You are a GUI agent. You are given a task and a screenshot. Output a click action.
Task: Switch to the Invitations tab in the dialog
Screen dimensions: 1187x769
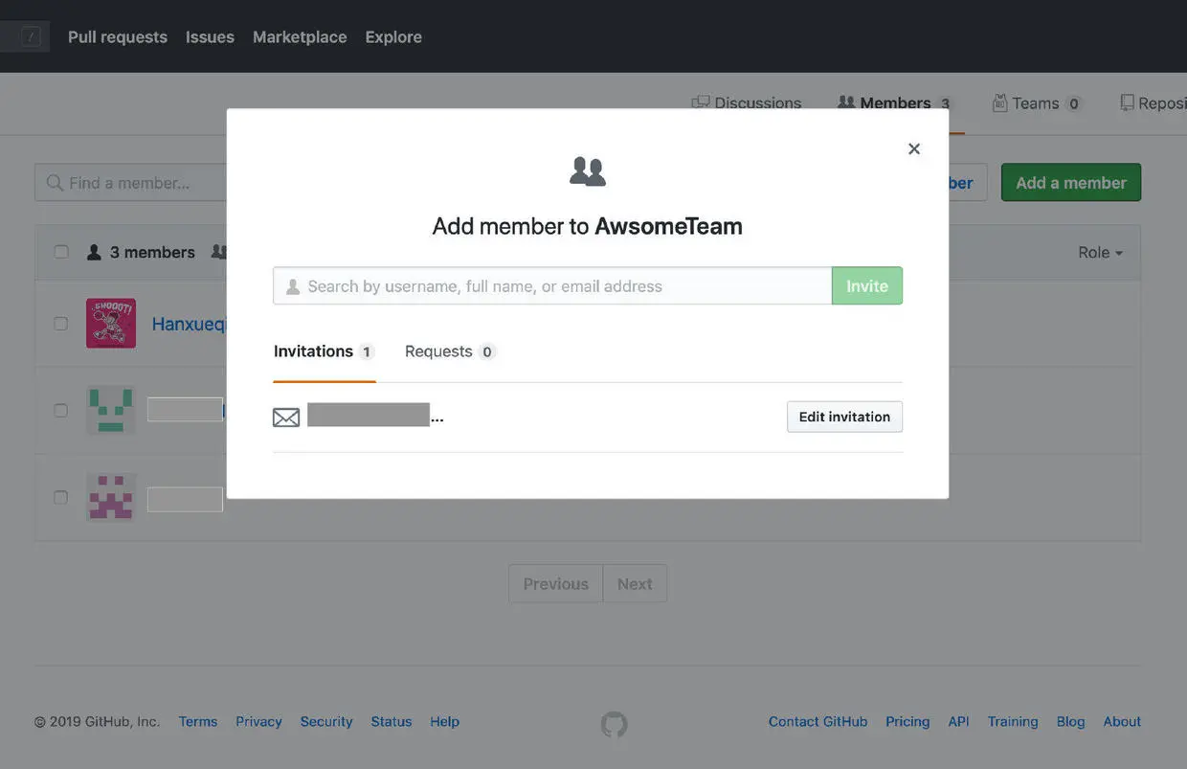pyautogui.click(x=324, y=351)
